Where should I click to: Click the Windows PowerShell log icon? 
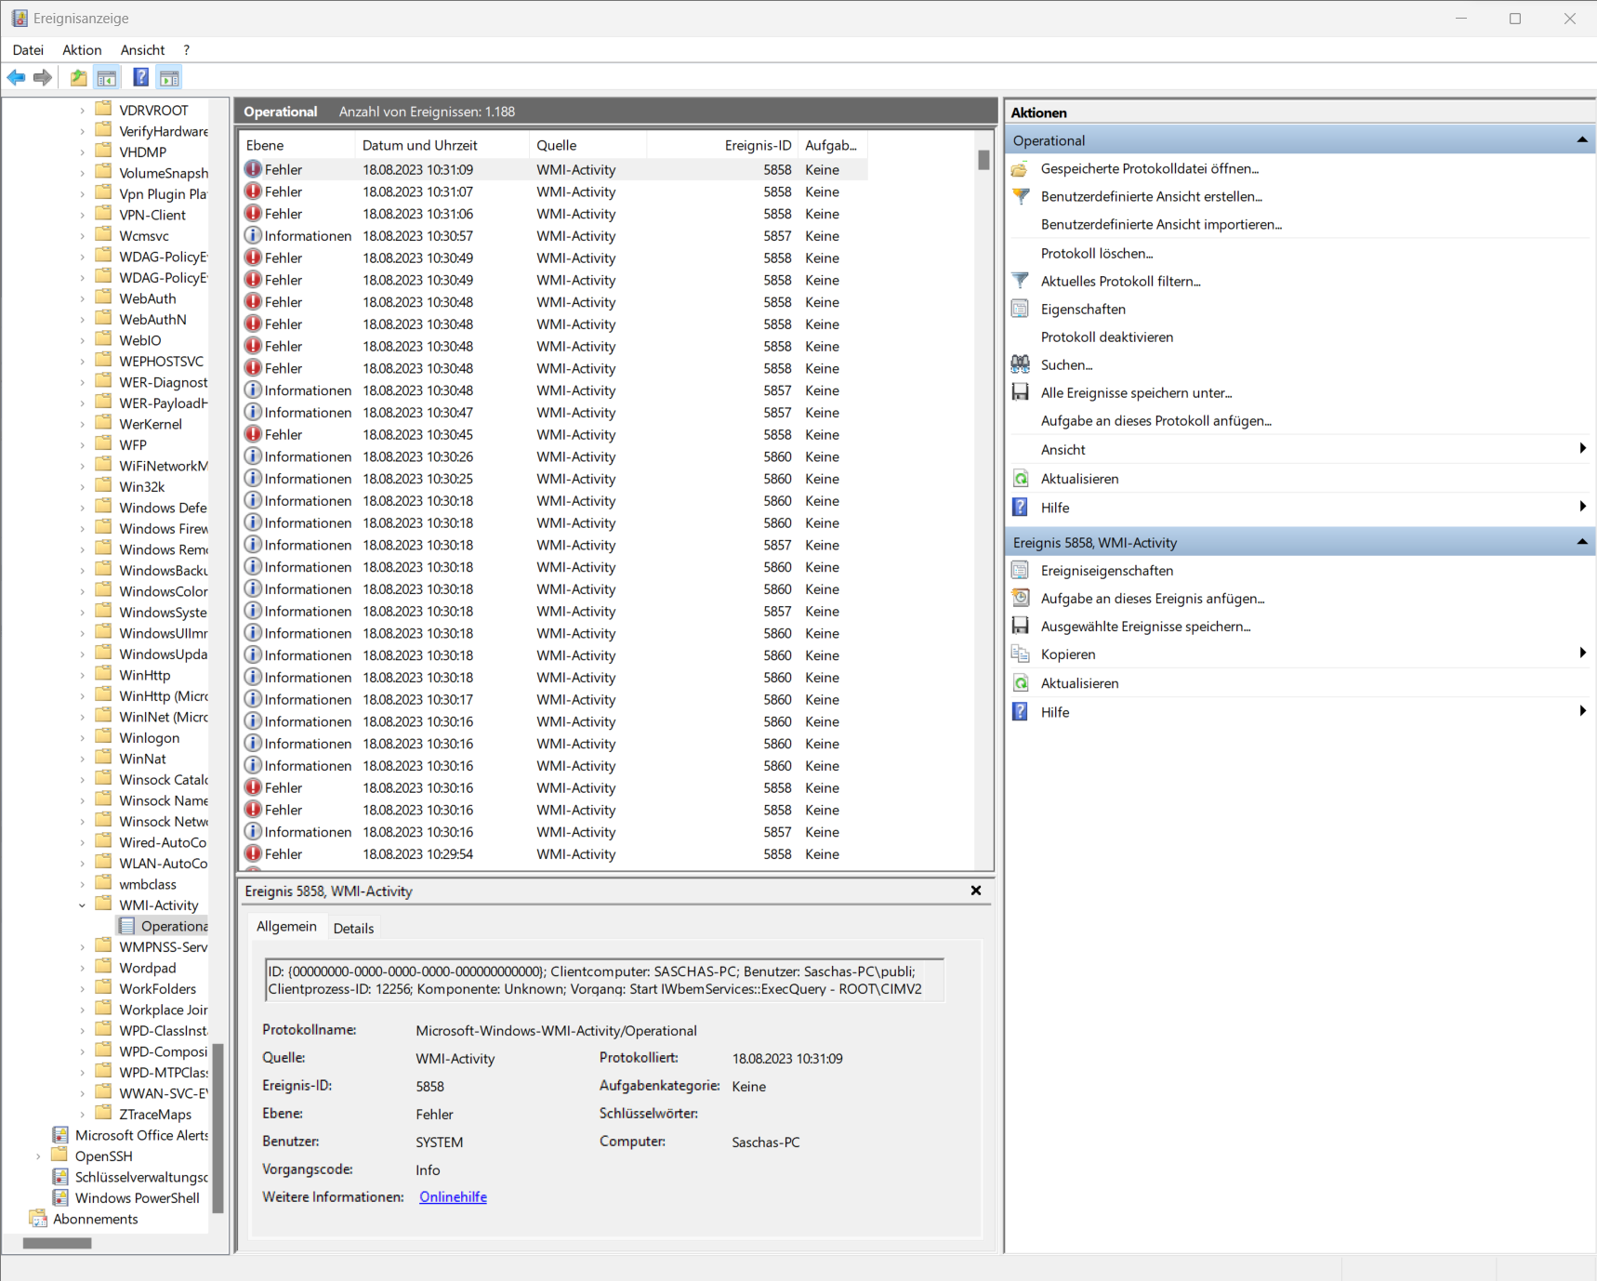pos(61,1198)
